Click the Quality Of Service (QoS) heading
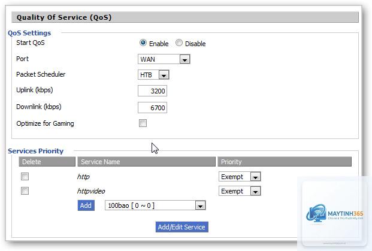Screen dimensions: 372x251 coord(64,17)
